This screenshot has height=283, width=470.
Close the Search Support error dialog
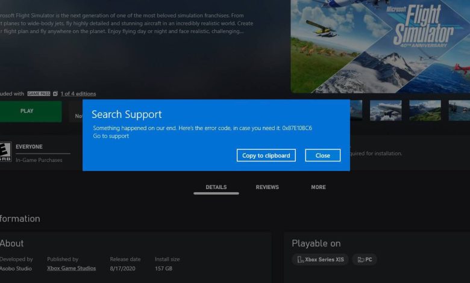[322, 155]
